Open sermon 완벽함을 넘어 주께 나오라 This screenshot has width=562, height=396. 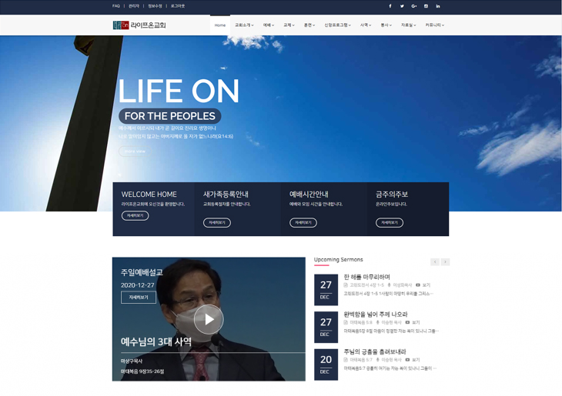tap(375, 314)
